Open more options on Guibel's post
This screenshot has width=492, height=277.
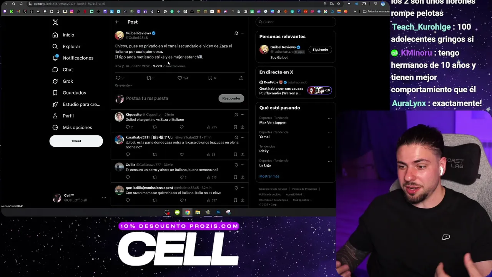point(243,33)
